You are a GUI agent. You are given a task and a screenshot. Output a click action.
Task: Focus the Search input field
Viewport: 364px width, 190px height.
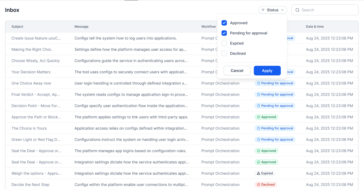[x=326, y=10]
